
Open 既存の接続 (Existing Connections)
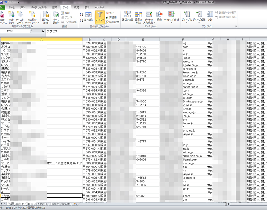46,17
